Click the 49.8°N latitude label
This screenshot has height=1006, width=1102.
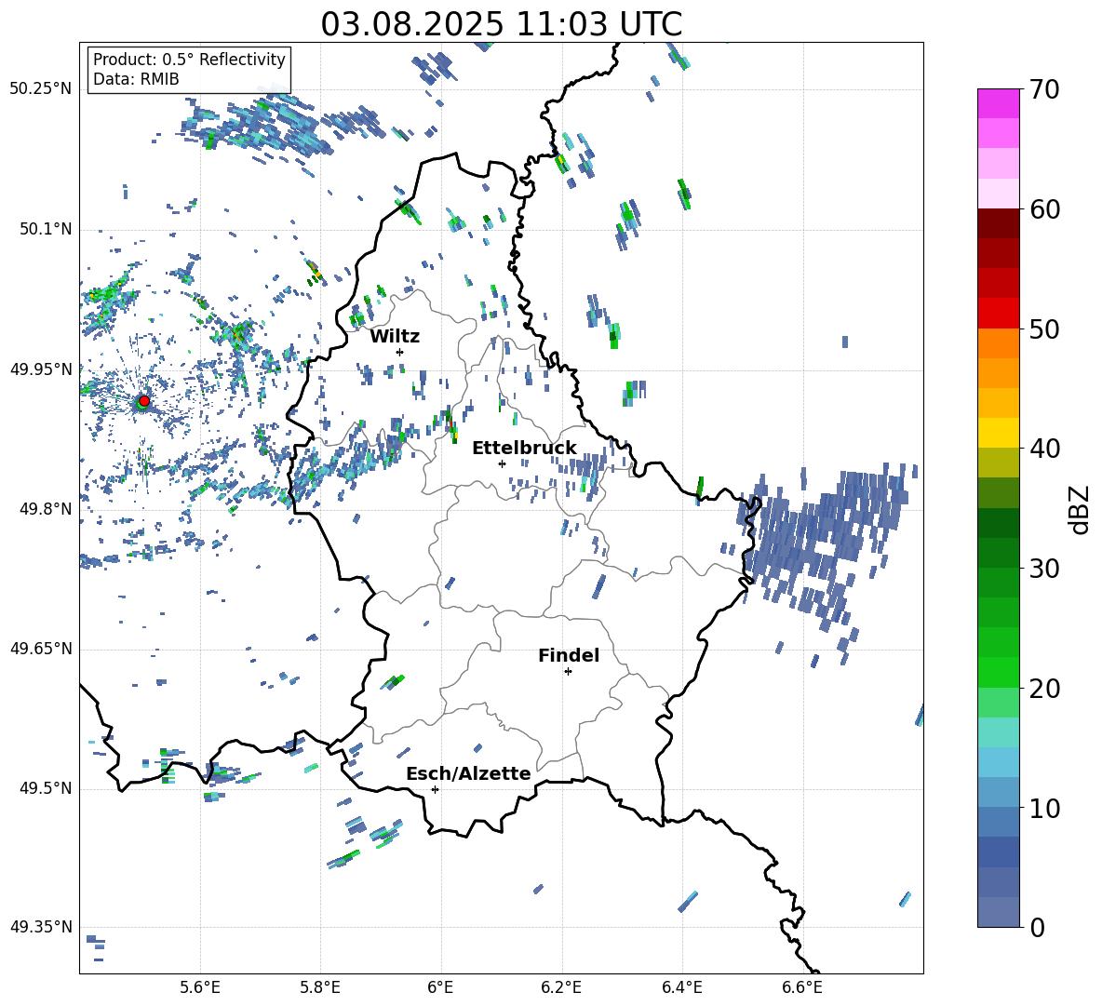[46, 509]
